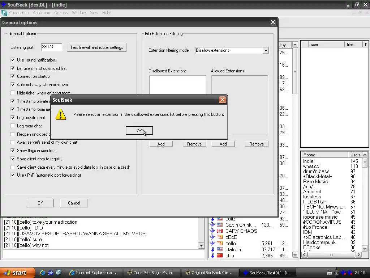The width and height of the screenshot is (370, 278).
Task: Click Add under Allowed Extensions
Action: [223, 144]
